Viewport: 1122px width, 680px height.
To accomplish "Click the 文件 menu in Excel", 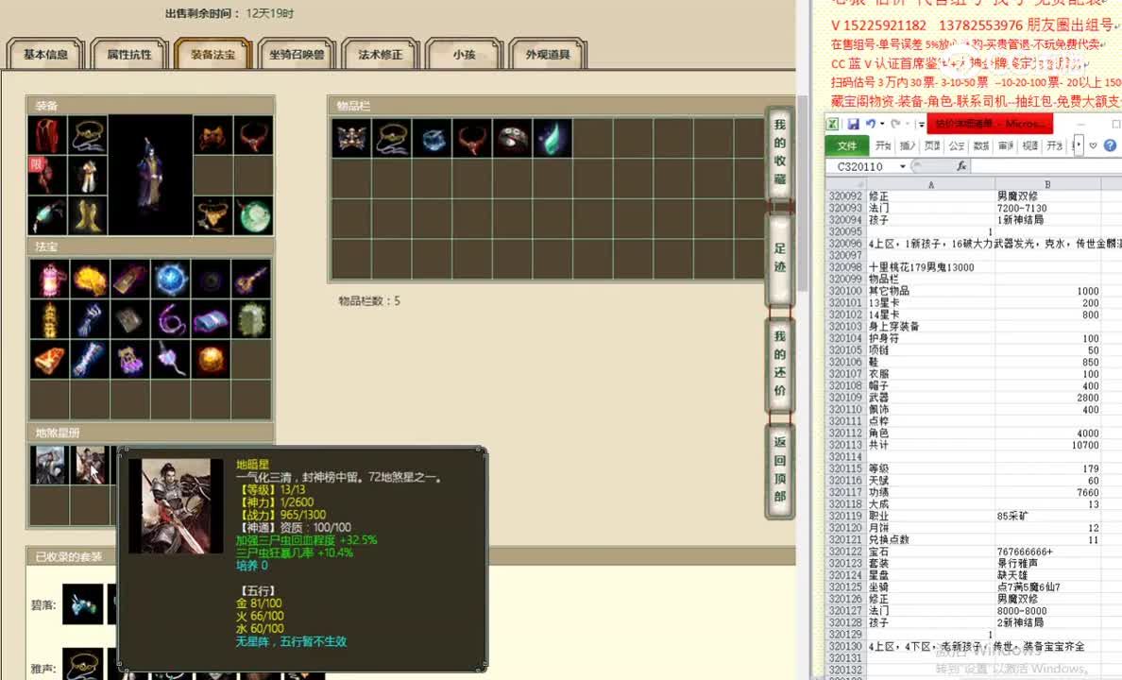I will pos(848,145).
